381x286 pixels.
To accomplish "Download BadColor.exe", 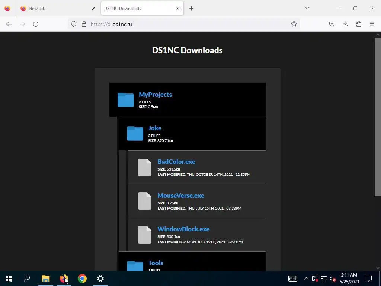I will 176,162.
